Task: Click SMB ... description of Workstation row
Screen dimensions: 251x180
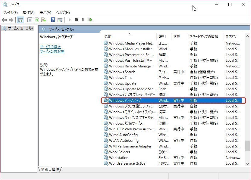Action: tap(164, 158)
